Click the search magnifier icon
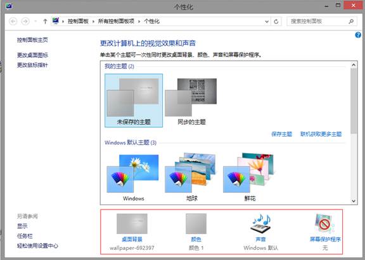365x260 pixels. point(351,22)
